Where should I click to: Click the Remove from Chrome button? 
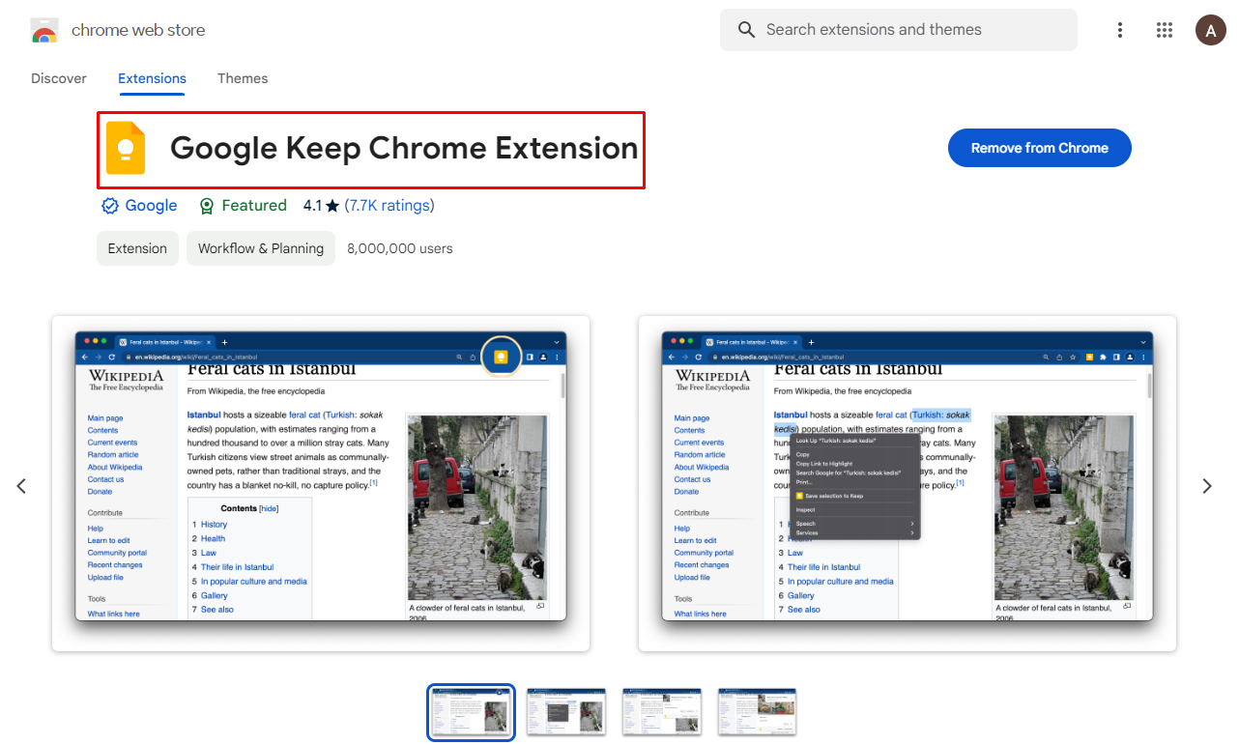point(1039,148)
